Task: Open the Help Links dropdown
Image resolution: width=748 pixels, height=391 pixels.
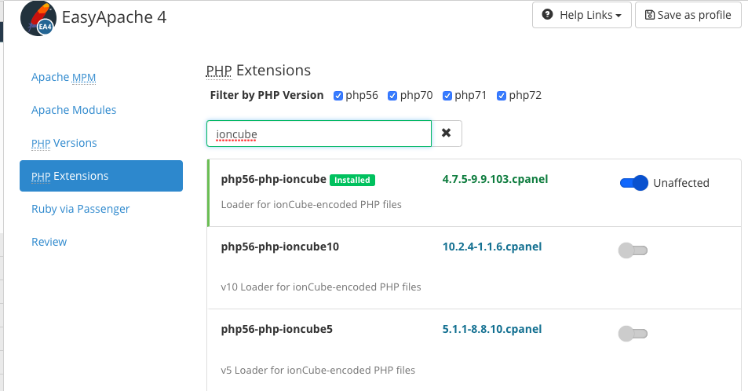Action: (582, 15)
